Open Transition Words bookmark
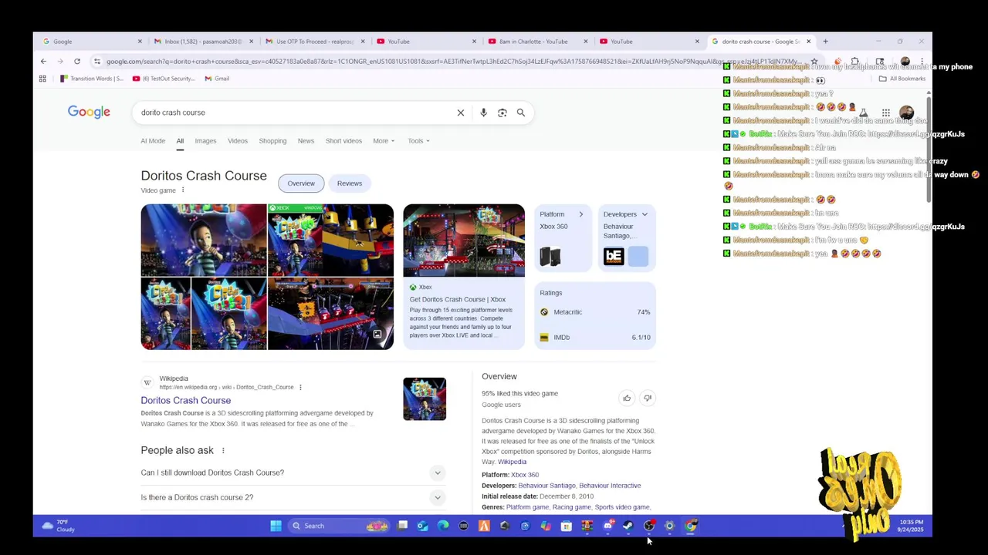Viewport: 988px width, 555px height. click(x=92, y=78)
